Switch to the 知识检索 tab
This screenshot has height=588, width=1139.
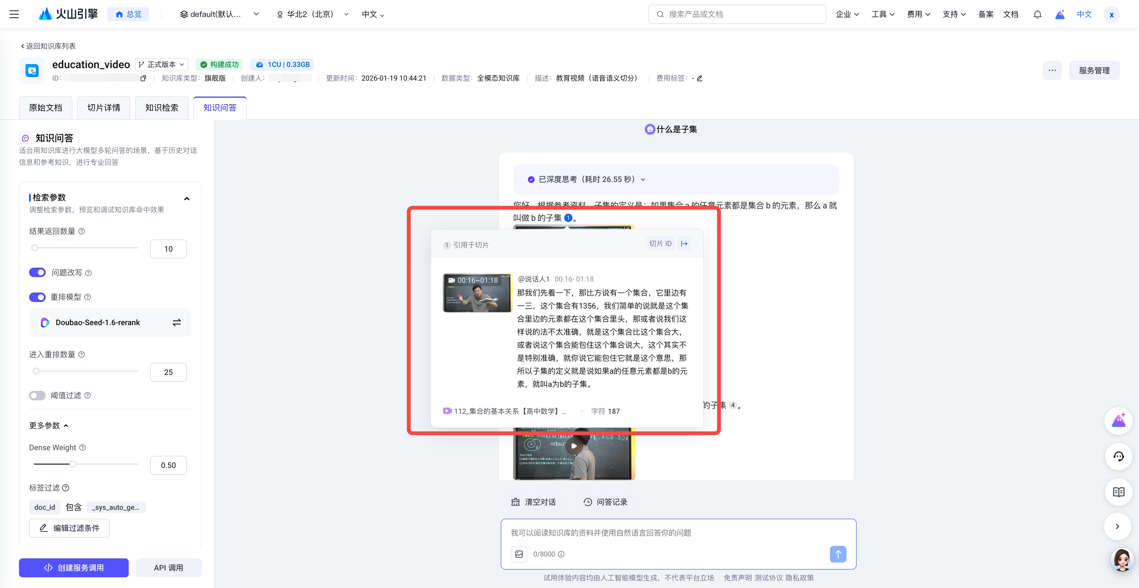pyautogui.click(x=161, y=108)
